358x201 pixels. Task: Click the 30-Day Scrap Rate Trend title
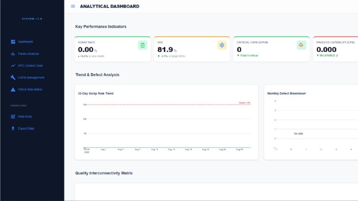pos(96,93)
